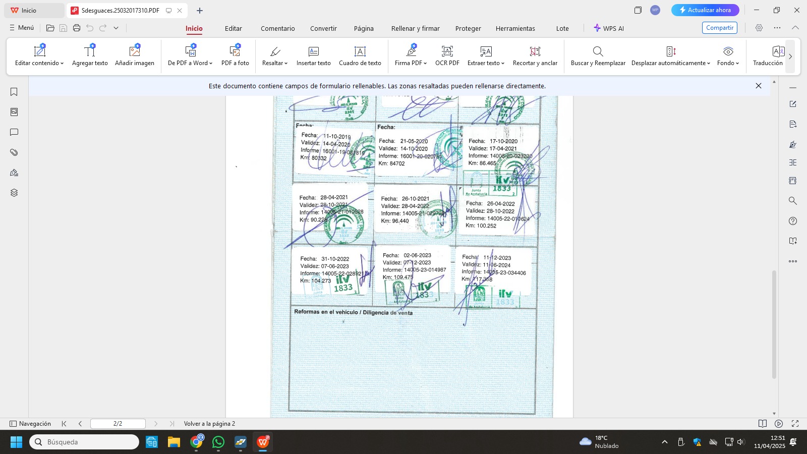Open Buscar y Reemplazar
Screen dimensions: 807x454
(x=598, y=55)
